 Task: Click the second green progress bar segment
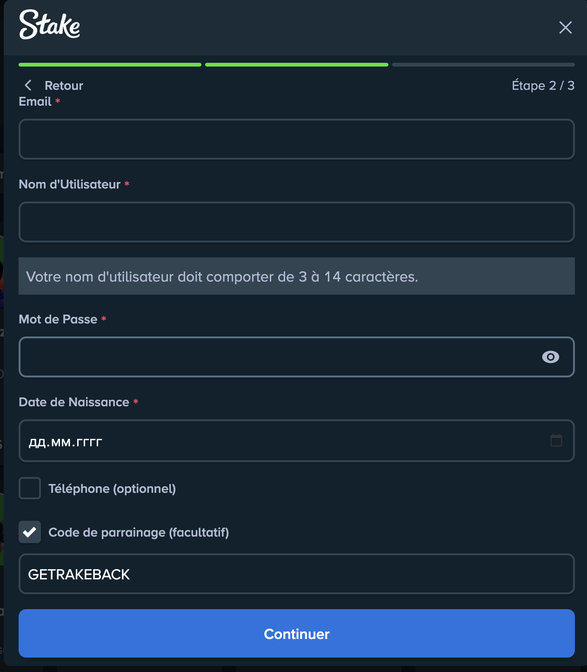click(x=296, y=64)
